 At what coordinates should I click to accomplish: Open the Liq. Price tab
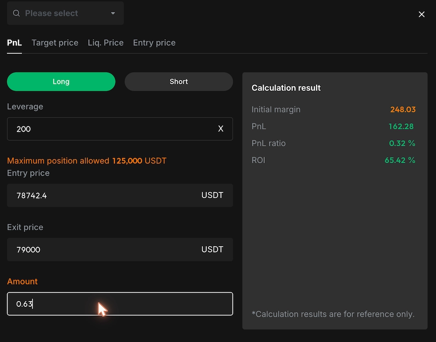coord(106,43)
